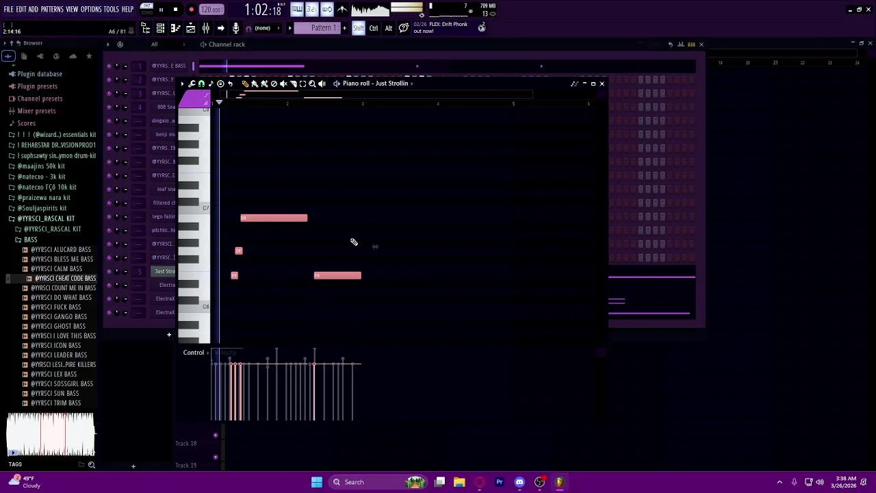Click the Playback speaker tool in Piano roll
This screenshot has height=493, width=876.
click(322, 84)
